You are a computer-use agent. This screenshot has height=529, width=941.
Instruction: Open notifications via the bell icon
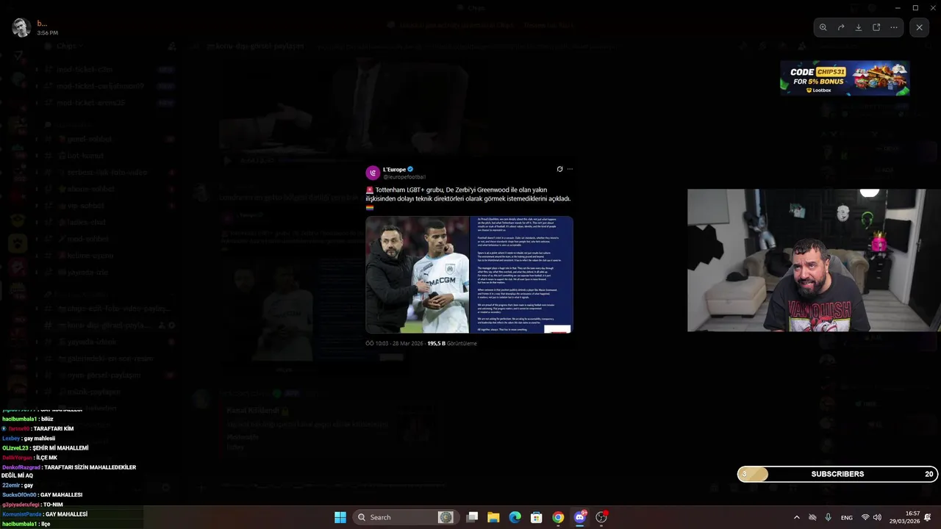928,517
